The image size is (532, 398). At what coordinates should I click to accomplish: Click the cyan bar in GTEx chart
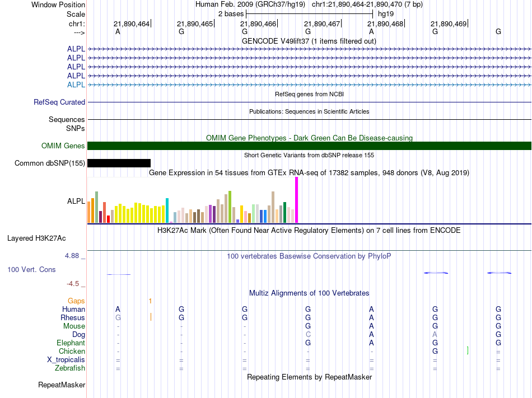point(167,210)
